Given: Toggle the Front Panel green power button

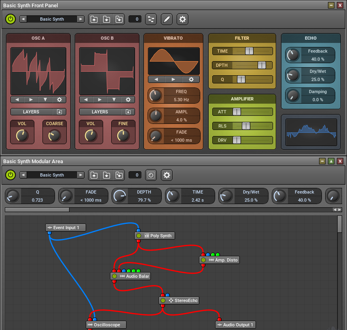Looking at the screenshot, I should click(11, 19).
